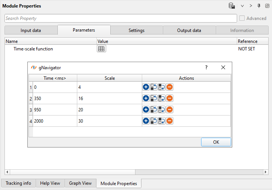Select the Help View bottom tab

coord(50,183)
